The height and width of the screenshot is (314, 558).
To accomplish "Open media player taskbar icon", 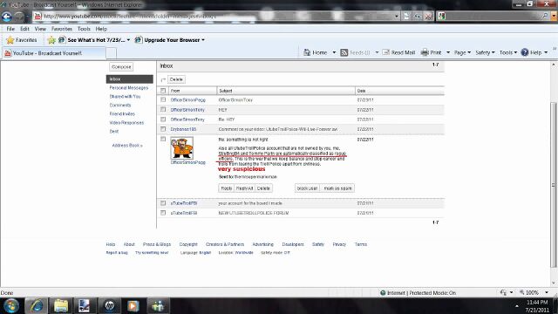I will [x=133, y=306].
